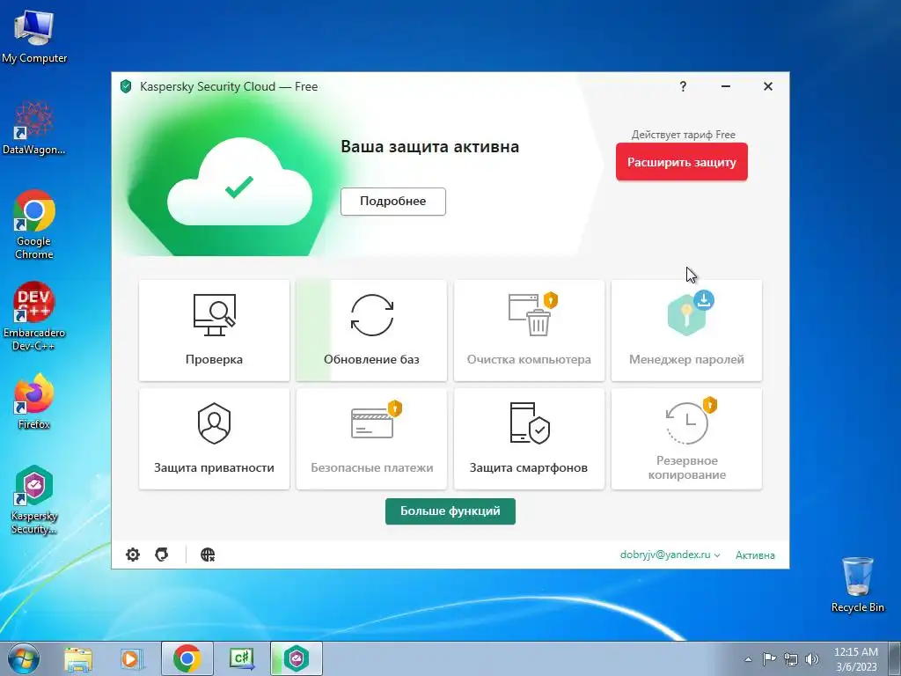Open the Очистка компьютера tile
This screenshot has height=676, width=901.
pyautogui.click(x=529, y=331)
